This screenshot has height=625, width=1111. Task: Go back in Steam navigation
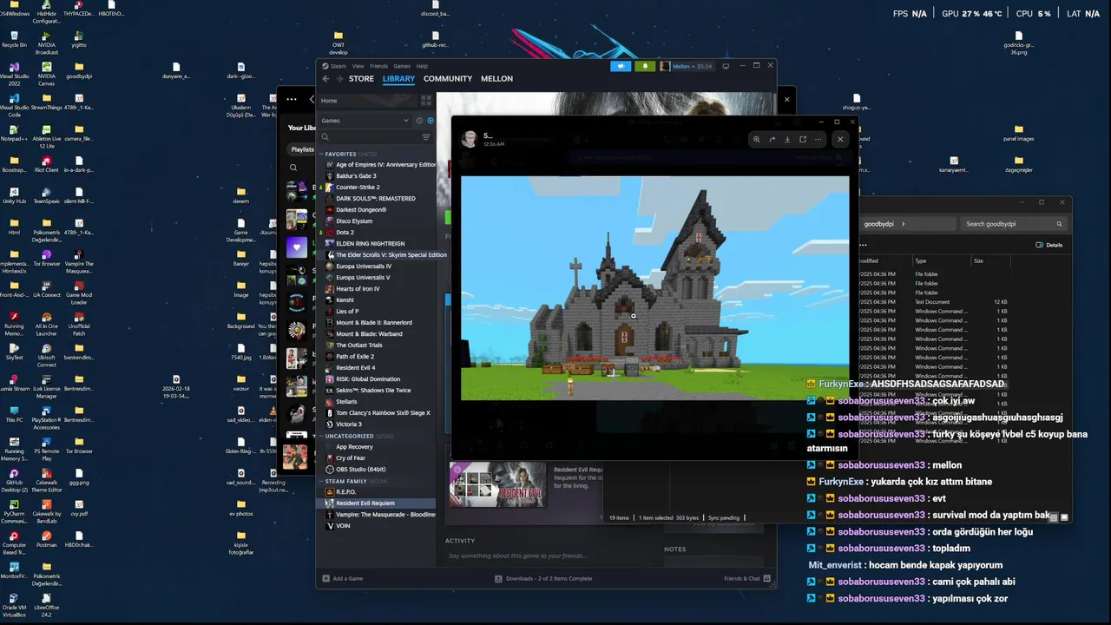[327, 79]
